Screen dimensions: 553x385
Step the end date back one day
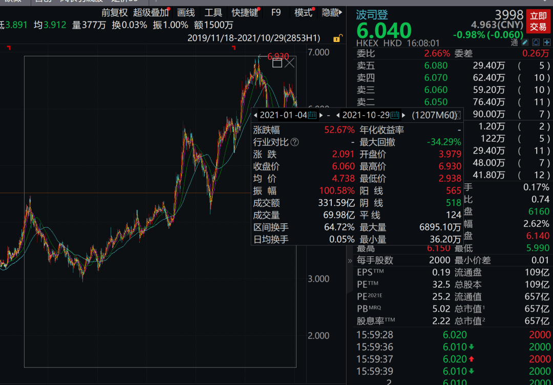coord(338,115)
